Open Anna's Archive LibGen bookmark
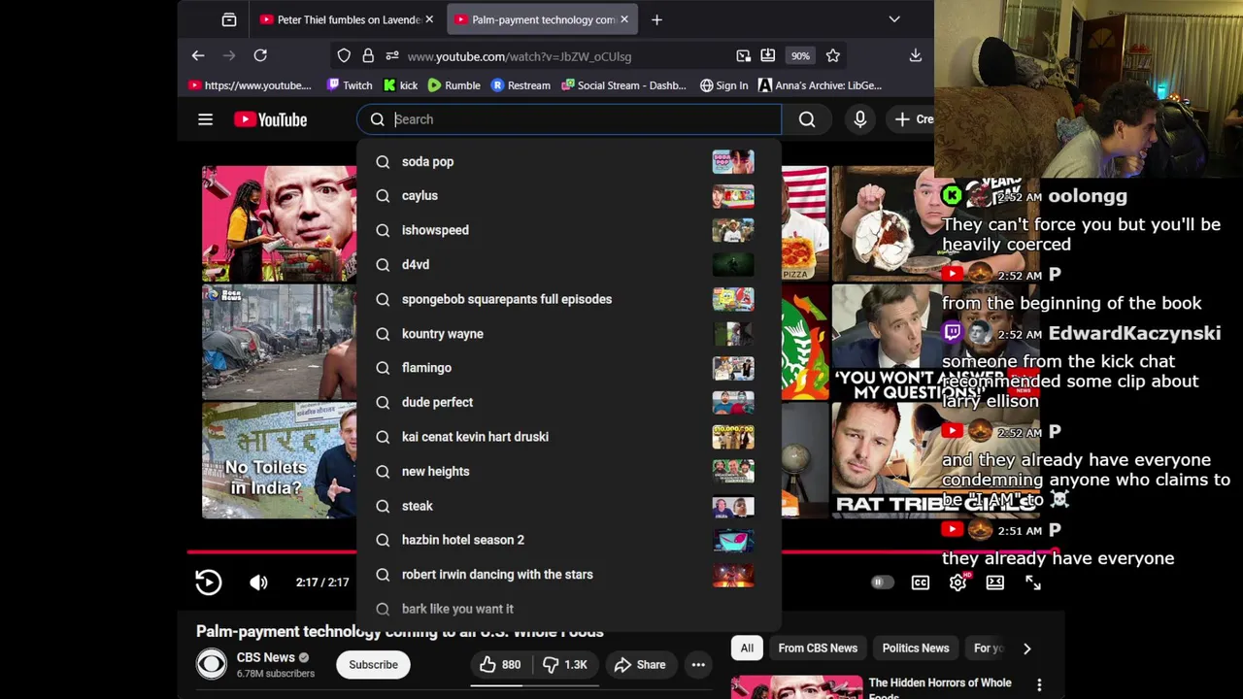The image size is (1243, 699). (821, 85)
